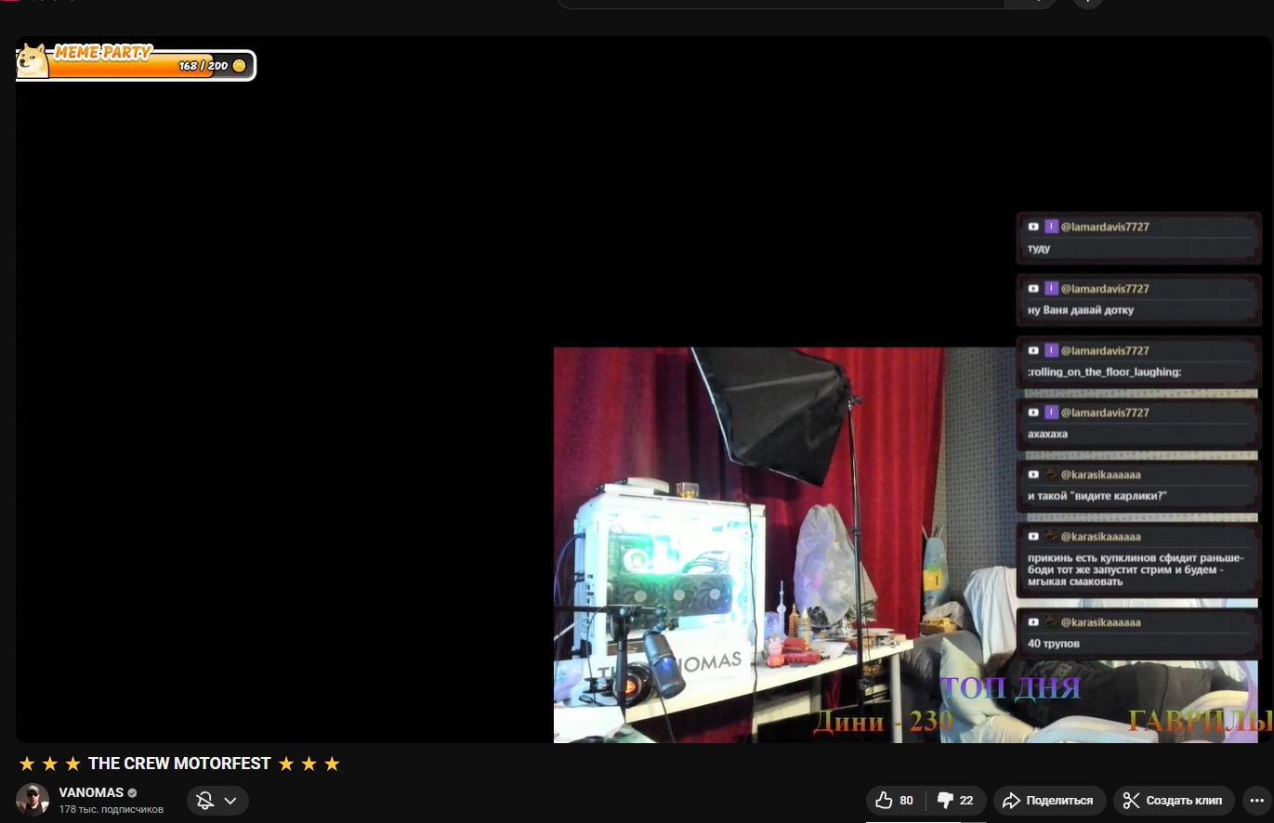Click the chat message 'ну Ваня давай дотку'
Viewport: 1274px width, 823px height.
tap(1081, 310)
